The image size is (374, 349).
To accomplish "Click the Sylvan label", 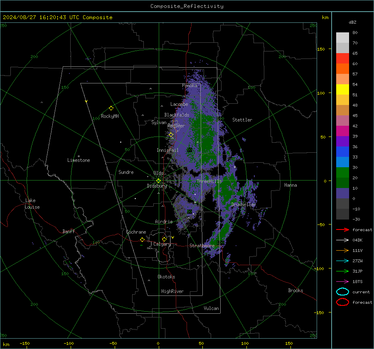I will [x=159, y=122].
